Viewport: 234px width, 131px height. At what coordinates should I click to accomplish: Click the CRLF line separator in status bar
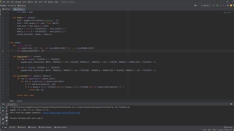tap(209, 130)
